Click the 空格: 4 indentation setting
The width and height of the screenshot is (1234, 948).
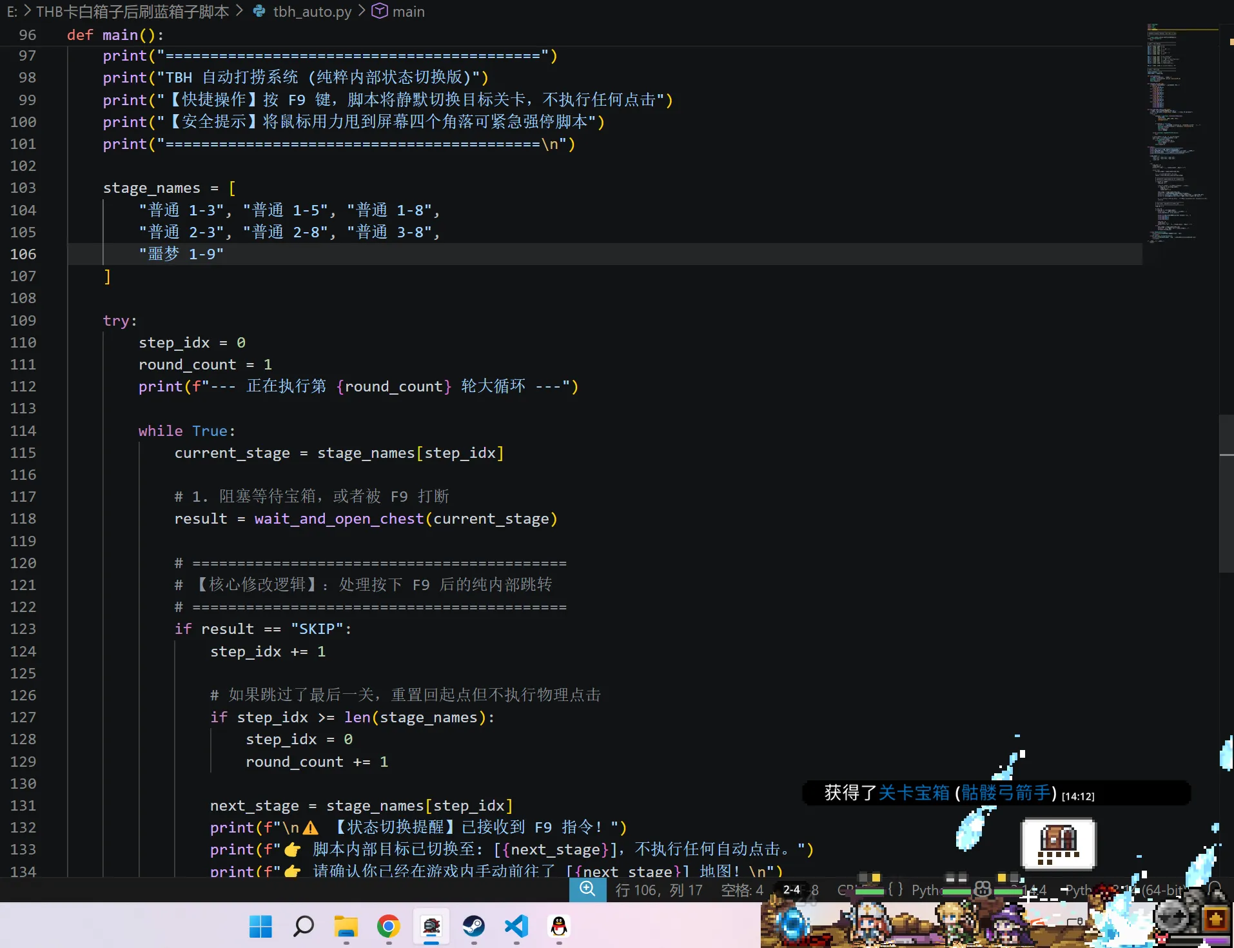[x=741, y=890]
